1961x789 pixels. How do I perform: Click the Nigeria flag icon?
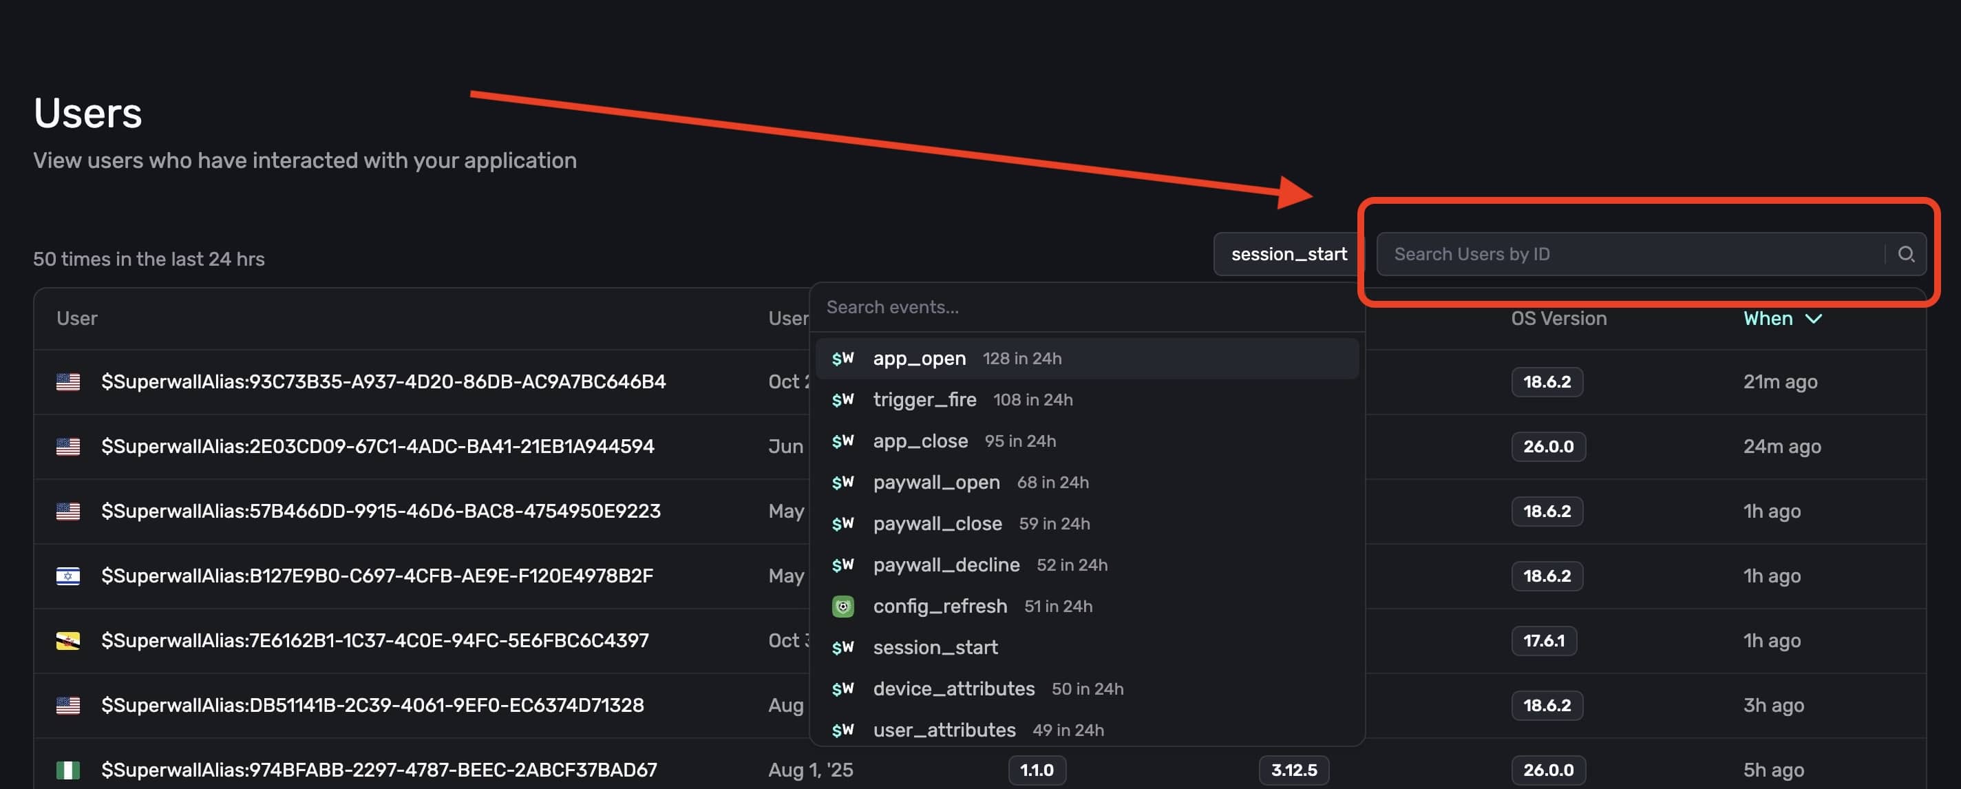(67, 770)
